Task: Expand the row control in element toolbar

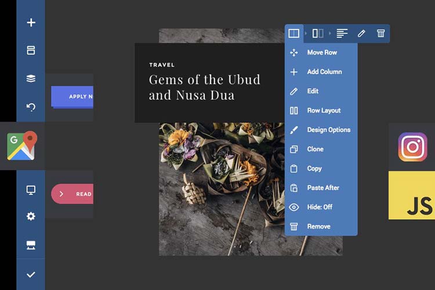Action: pos(294,34)
